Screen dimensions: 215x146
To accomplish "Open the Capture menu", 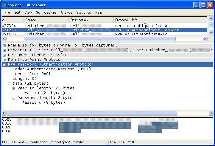I will tap(50, 13).
